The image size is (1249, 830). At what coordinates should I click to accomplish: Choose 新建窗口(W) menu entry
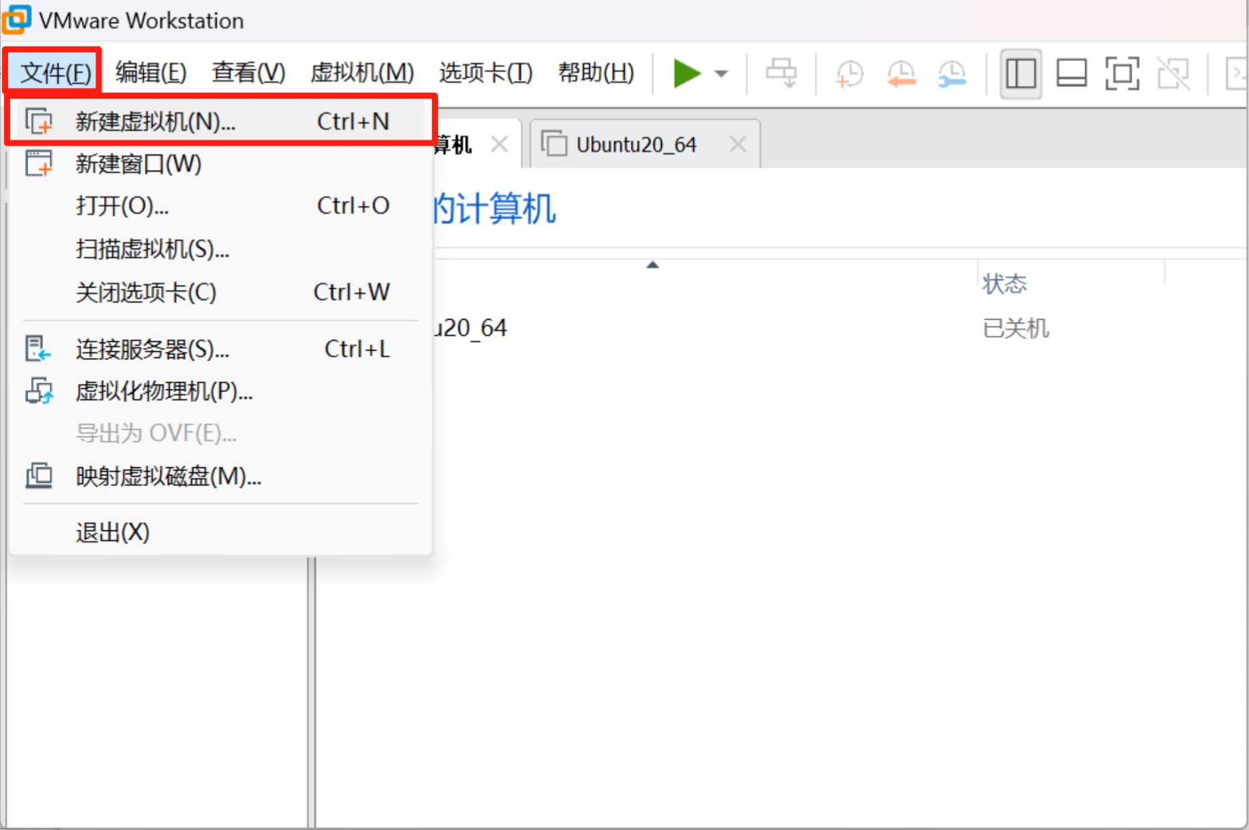221,164
